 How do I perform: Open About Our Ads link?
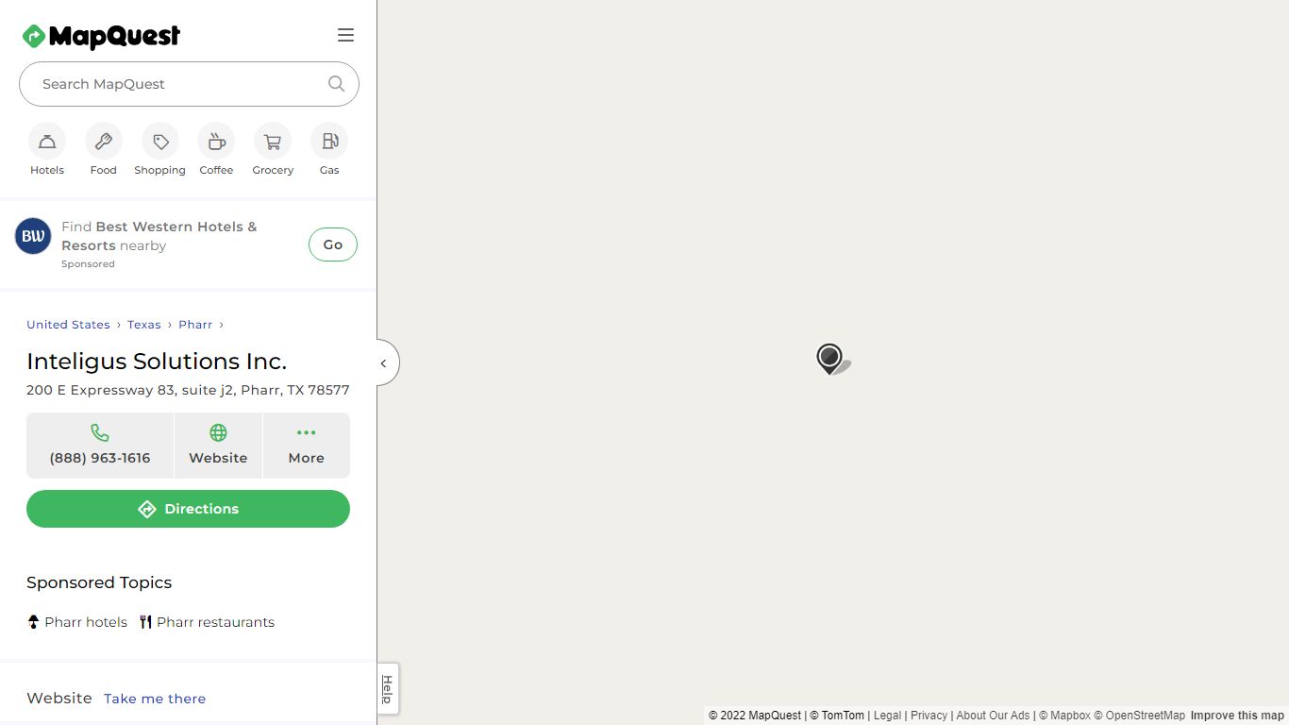coord(993,716)
